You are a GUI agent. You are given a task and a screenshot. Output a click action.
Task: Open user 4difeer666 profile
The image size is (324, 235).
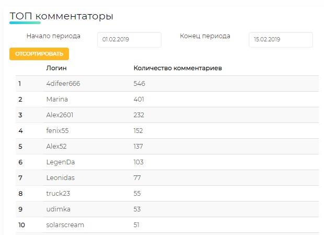pos(63,84)
